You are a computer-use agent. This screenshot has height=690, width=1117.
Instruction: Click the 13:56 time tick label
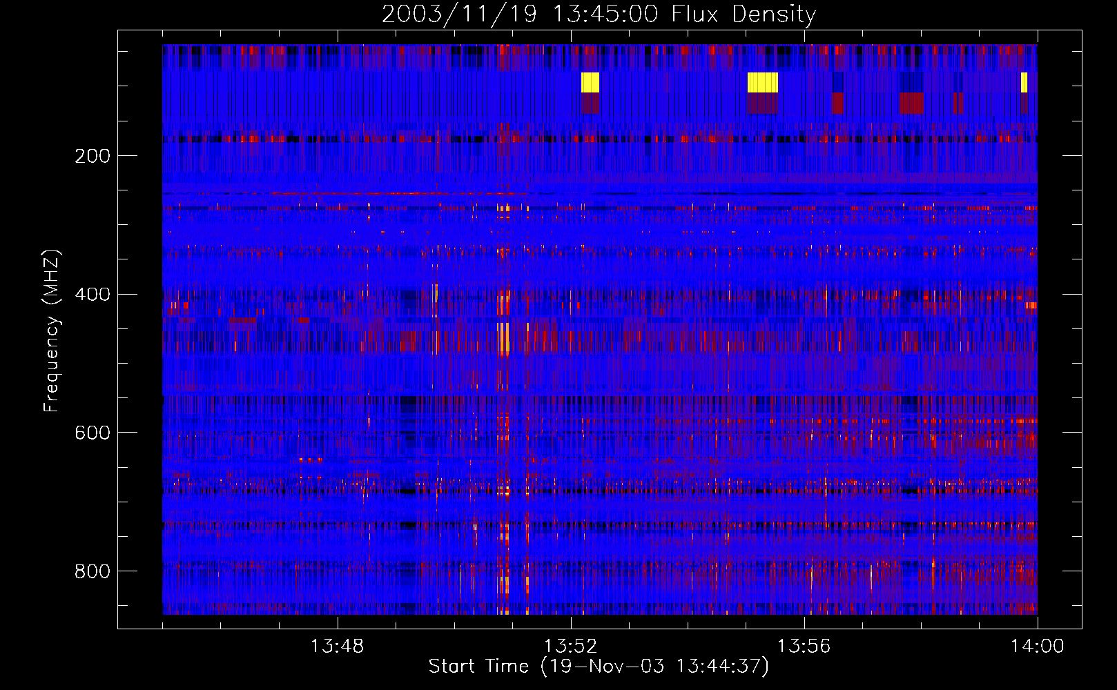click(x=804, y=647)
